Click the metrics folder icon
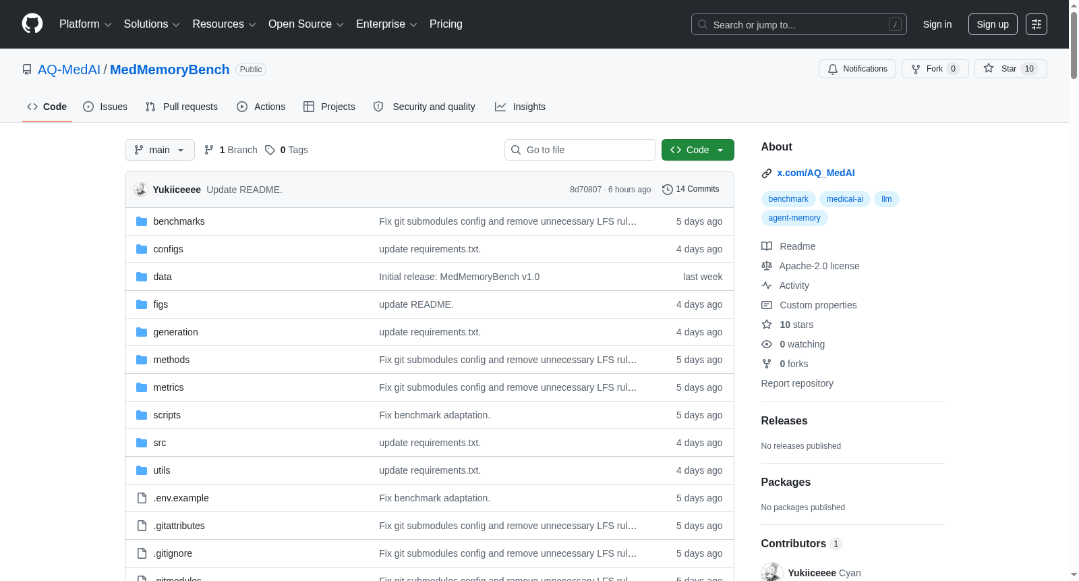 click(142, 387)
